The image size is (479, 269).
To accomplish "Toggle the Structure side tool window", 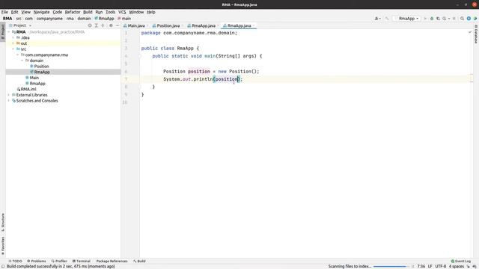I will [3, 223].
